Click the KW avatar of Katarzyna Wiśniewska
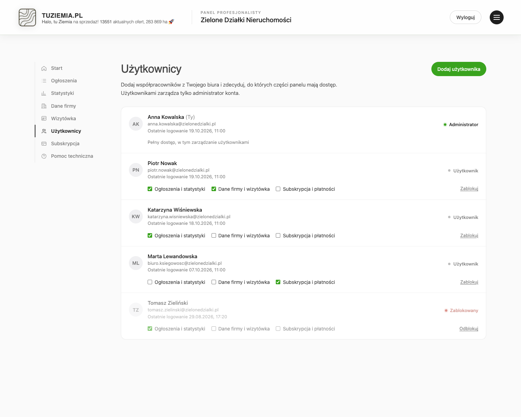Viewport: 521px width, 417px height. 136,216
